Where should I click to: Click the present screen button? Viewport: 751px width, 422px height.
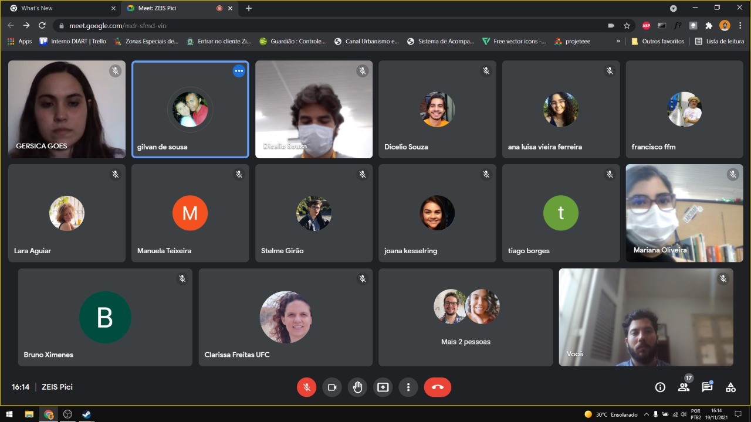pos(383,387)
